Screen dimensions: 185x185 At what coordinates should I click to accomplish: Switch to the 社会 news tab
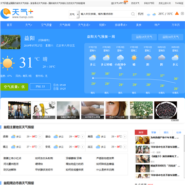coord(179,133)
